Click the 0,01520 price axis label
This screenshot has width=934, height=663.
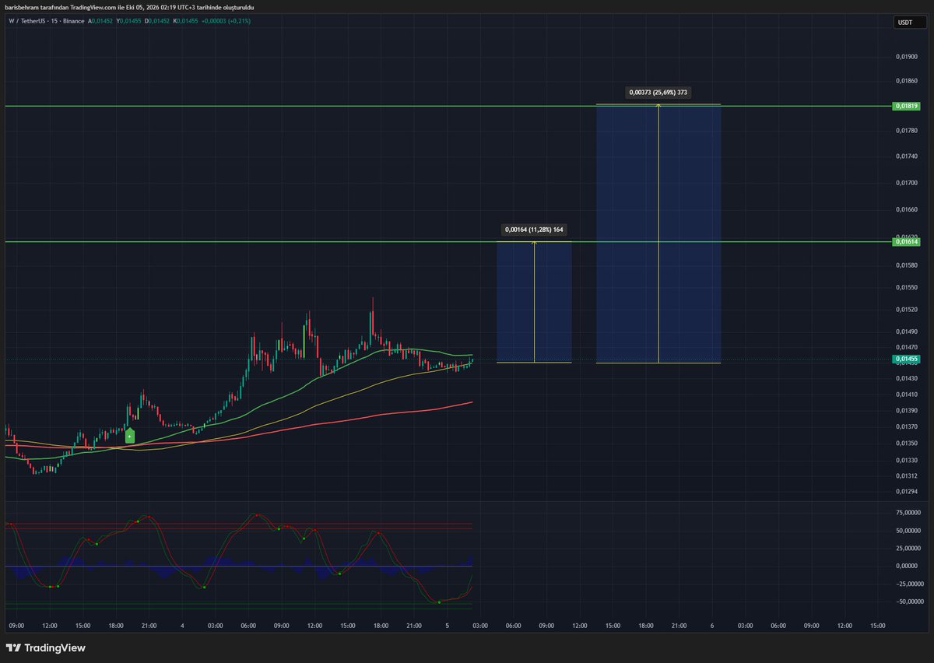906,309
